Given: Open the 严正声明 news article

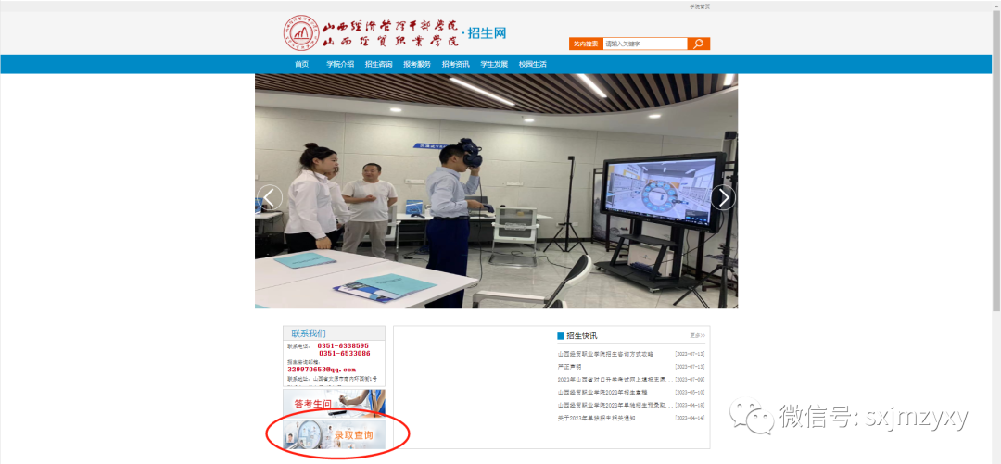Looking at the screenshot, I should click(568, 367).
